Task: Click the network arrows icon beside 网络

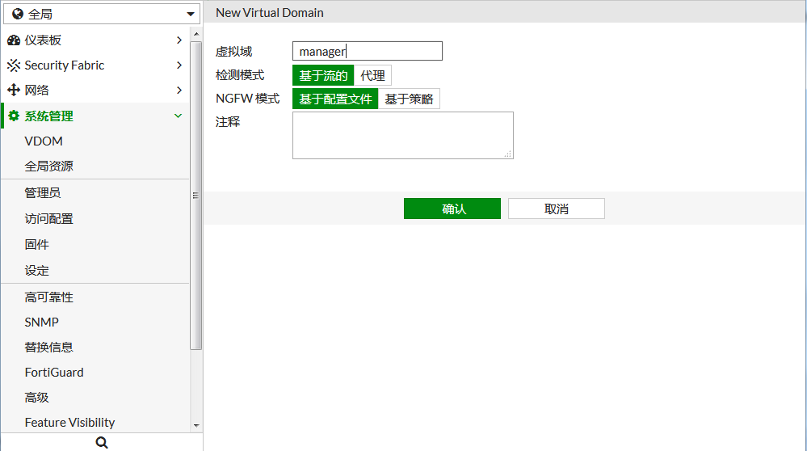Action: click(x=13, y=91)
